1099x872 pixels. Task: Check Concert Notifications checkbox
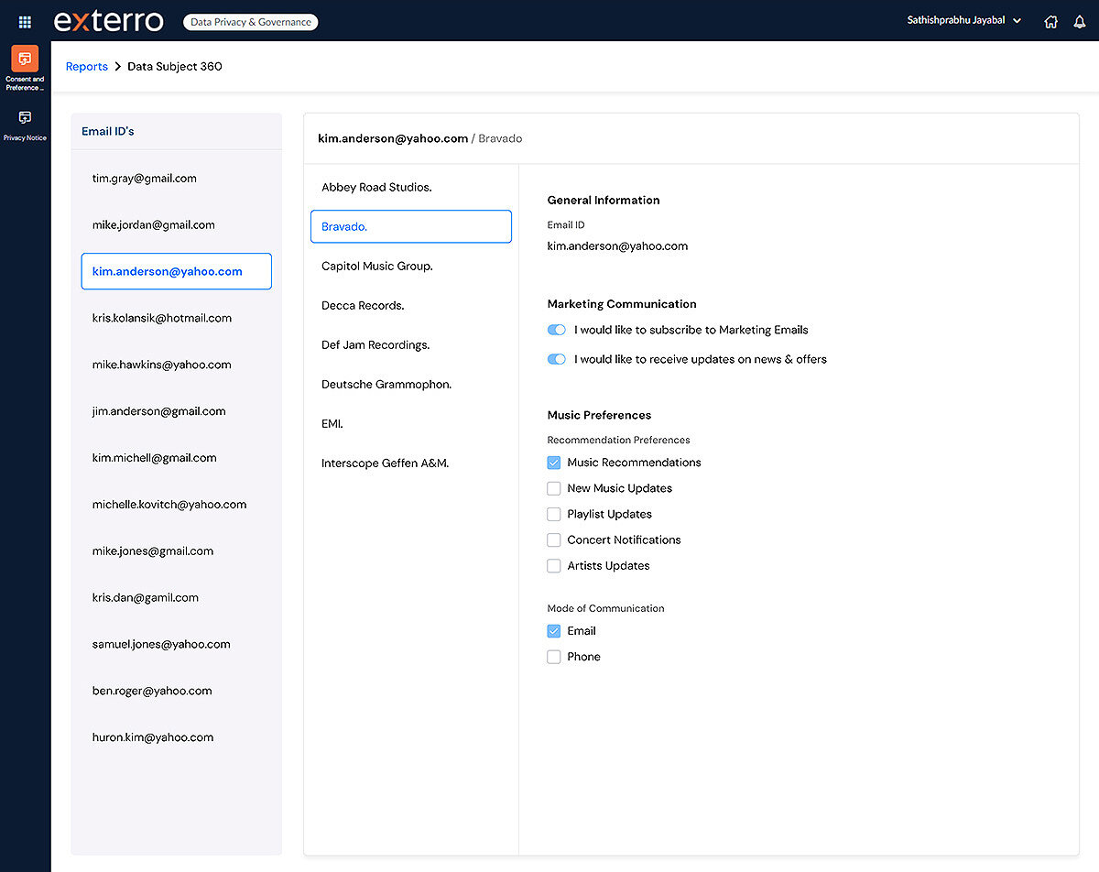[553, 540]
